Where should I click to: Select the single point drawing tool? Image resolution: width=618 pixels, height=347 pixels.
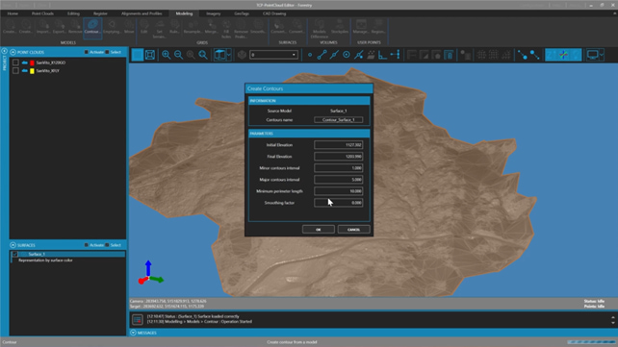coord(310,55)
